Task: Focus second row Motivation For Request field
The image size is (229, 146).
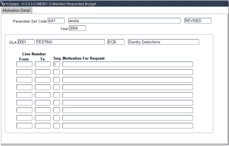Action: point(127,72)
